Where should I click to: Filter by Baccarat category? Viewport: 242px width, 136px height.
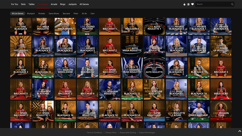tap(66, 14)
